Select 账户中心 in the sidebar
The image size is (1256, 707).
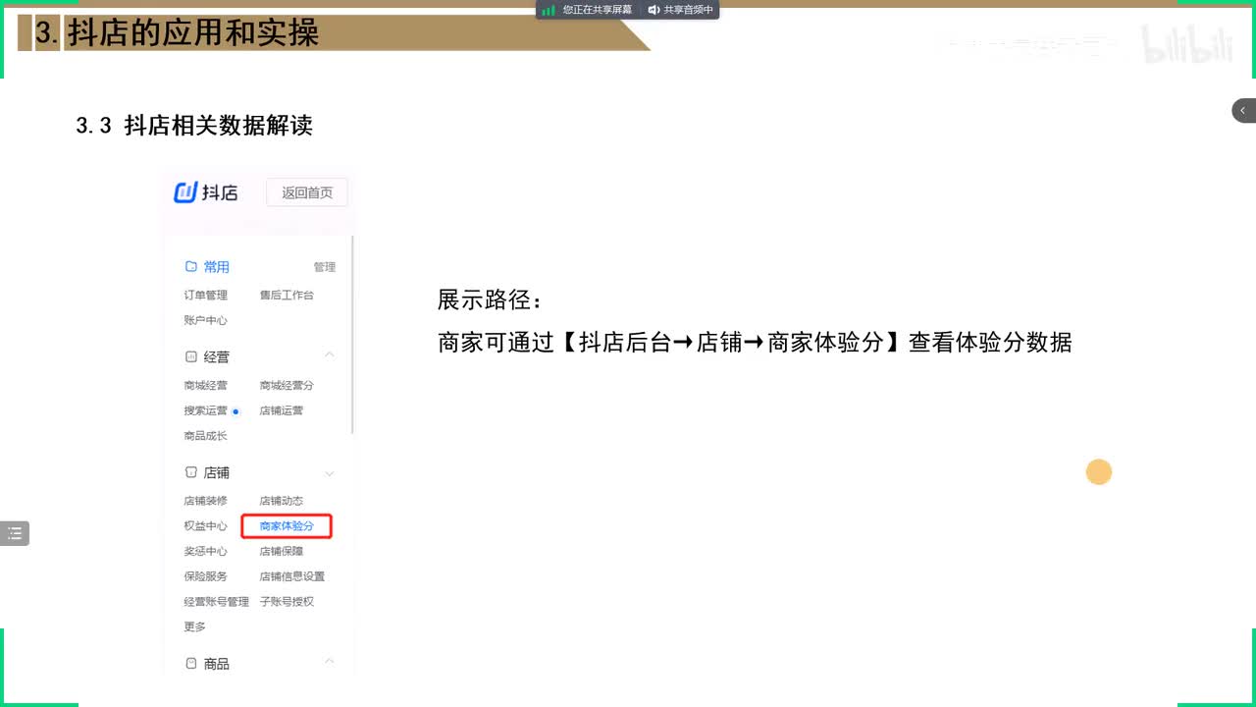205,320
